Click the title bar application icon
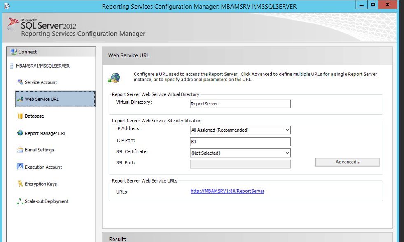The height and width of the screenshot is (242, 404). 7,6
